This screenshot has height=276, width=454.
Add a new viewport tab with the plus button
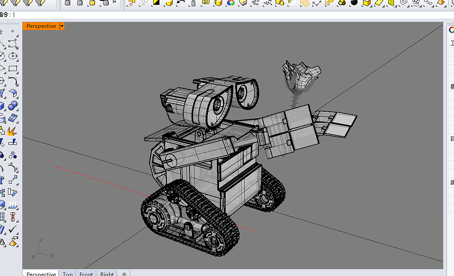124,274
